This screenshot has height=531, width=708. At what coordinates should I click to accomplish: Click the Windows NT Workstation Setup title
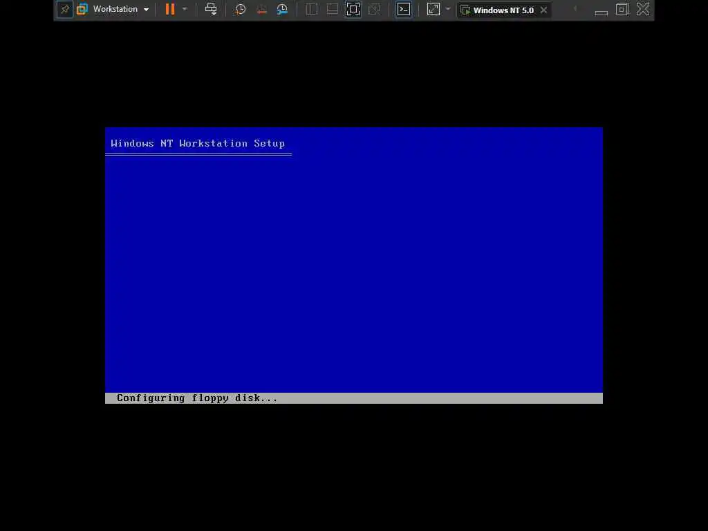[198, 144]
